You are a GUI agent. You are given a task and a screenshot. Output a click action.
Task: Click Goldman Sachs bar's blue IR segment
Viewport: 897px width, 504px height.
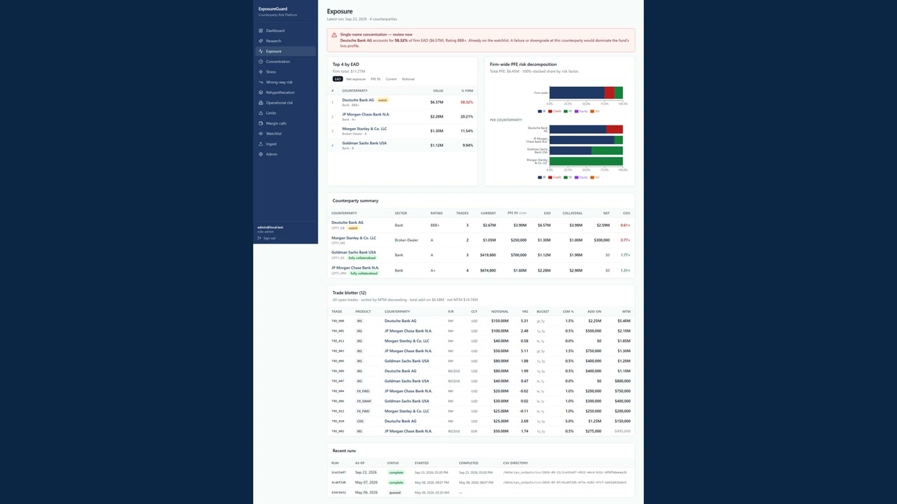pos(570,150)
